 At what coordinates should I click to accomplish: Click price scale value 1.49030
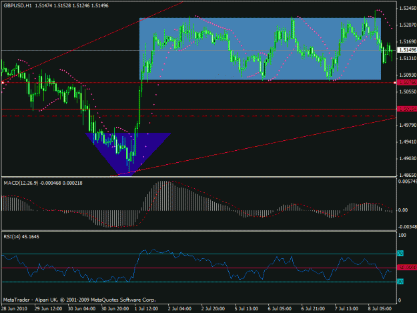(x=408, y=158)
